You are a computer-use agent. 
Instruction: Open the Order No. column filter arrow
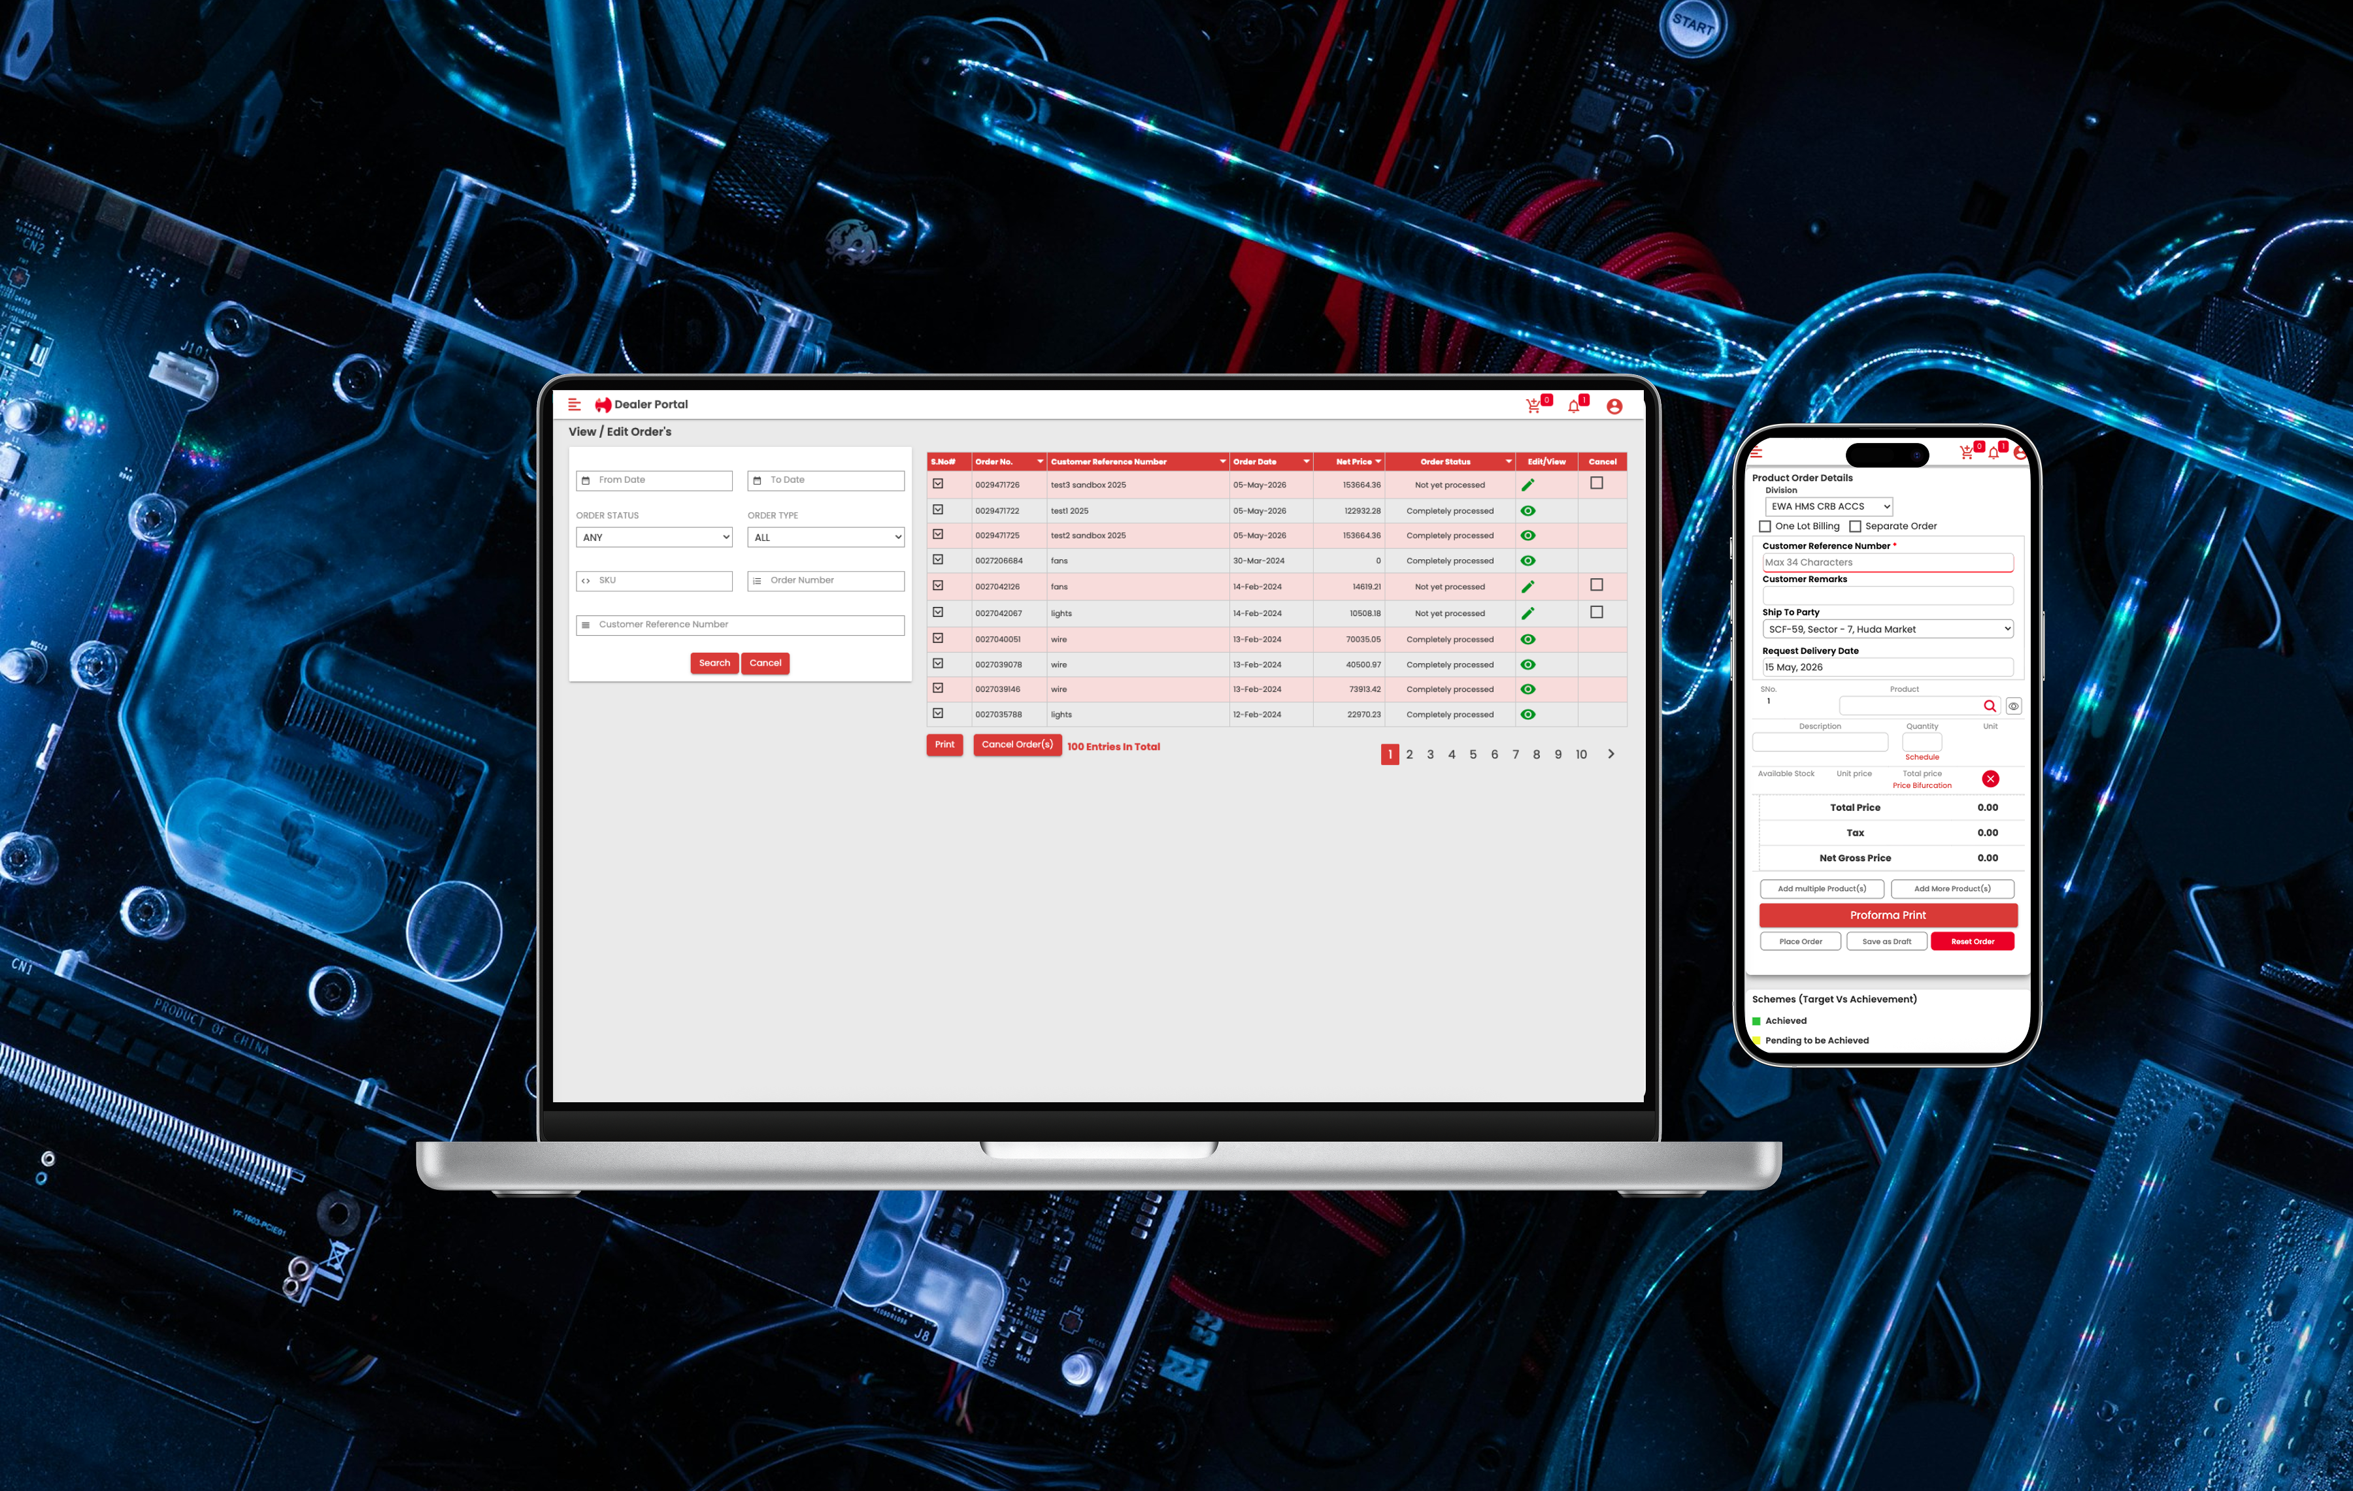pyautogui.click(x=1040, y=461)
